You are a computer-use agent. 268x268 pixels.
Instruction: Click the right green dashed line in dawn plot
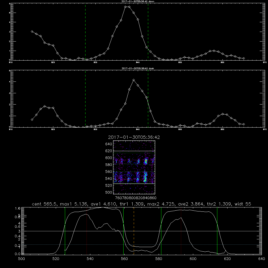[x=148, y=32]
